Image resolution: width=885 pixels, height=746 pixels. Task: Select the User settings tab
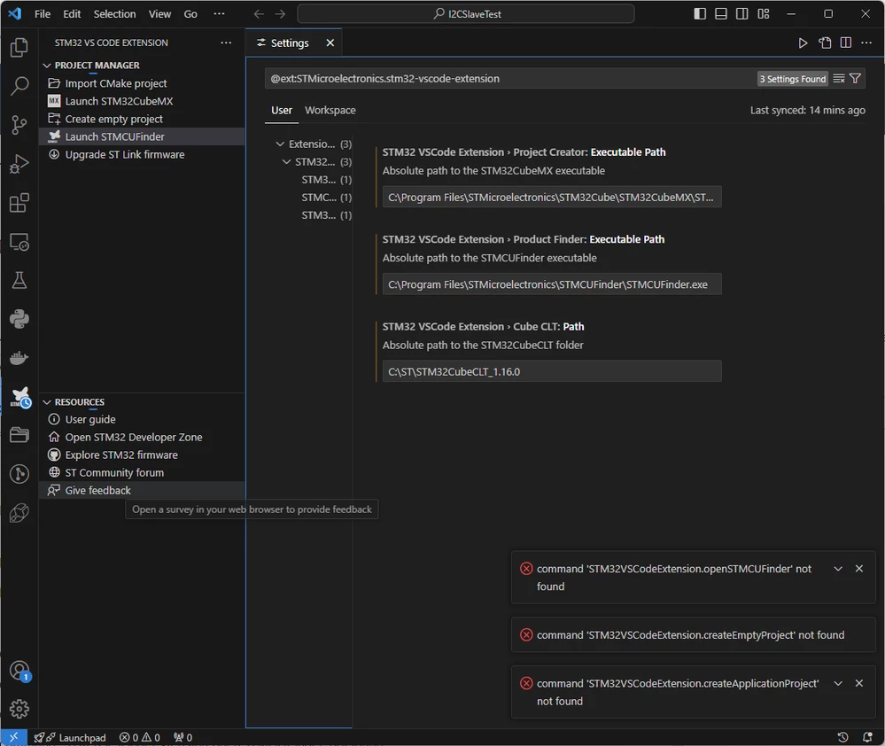[x=282, y=110]
